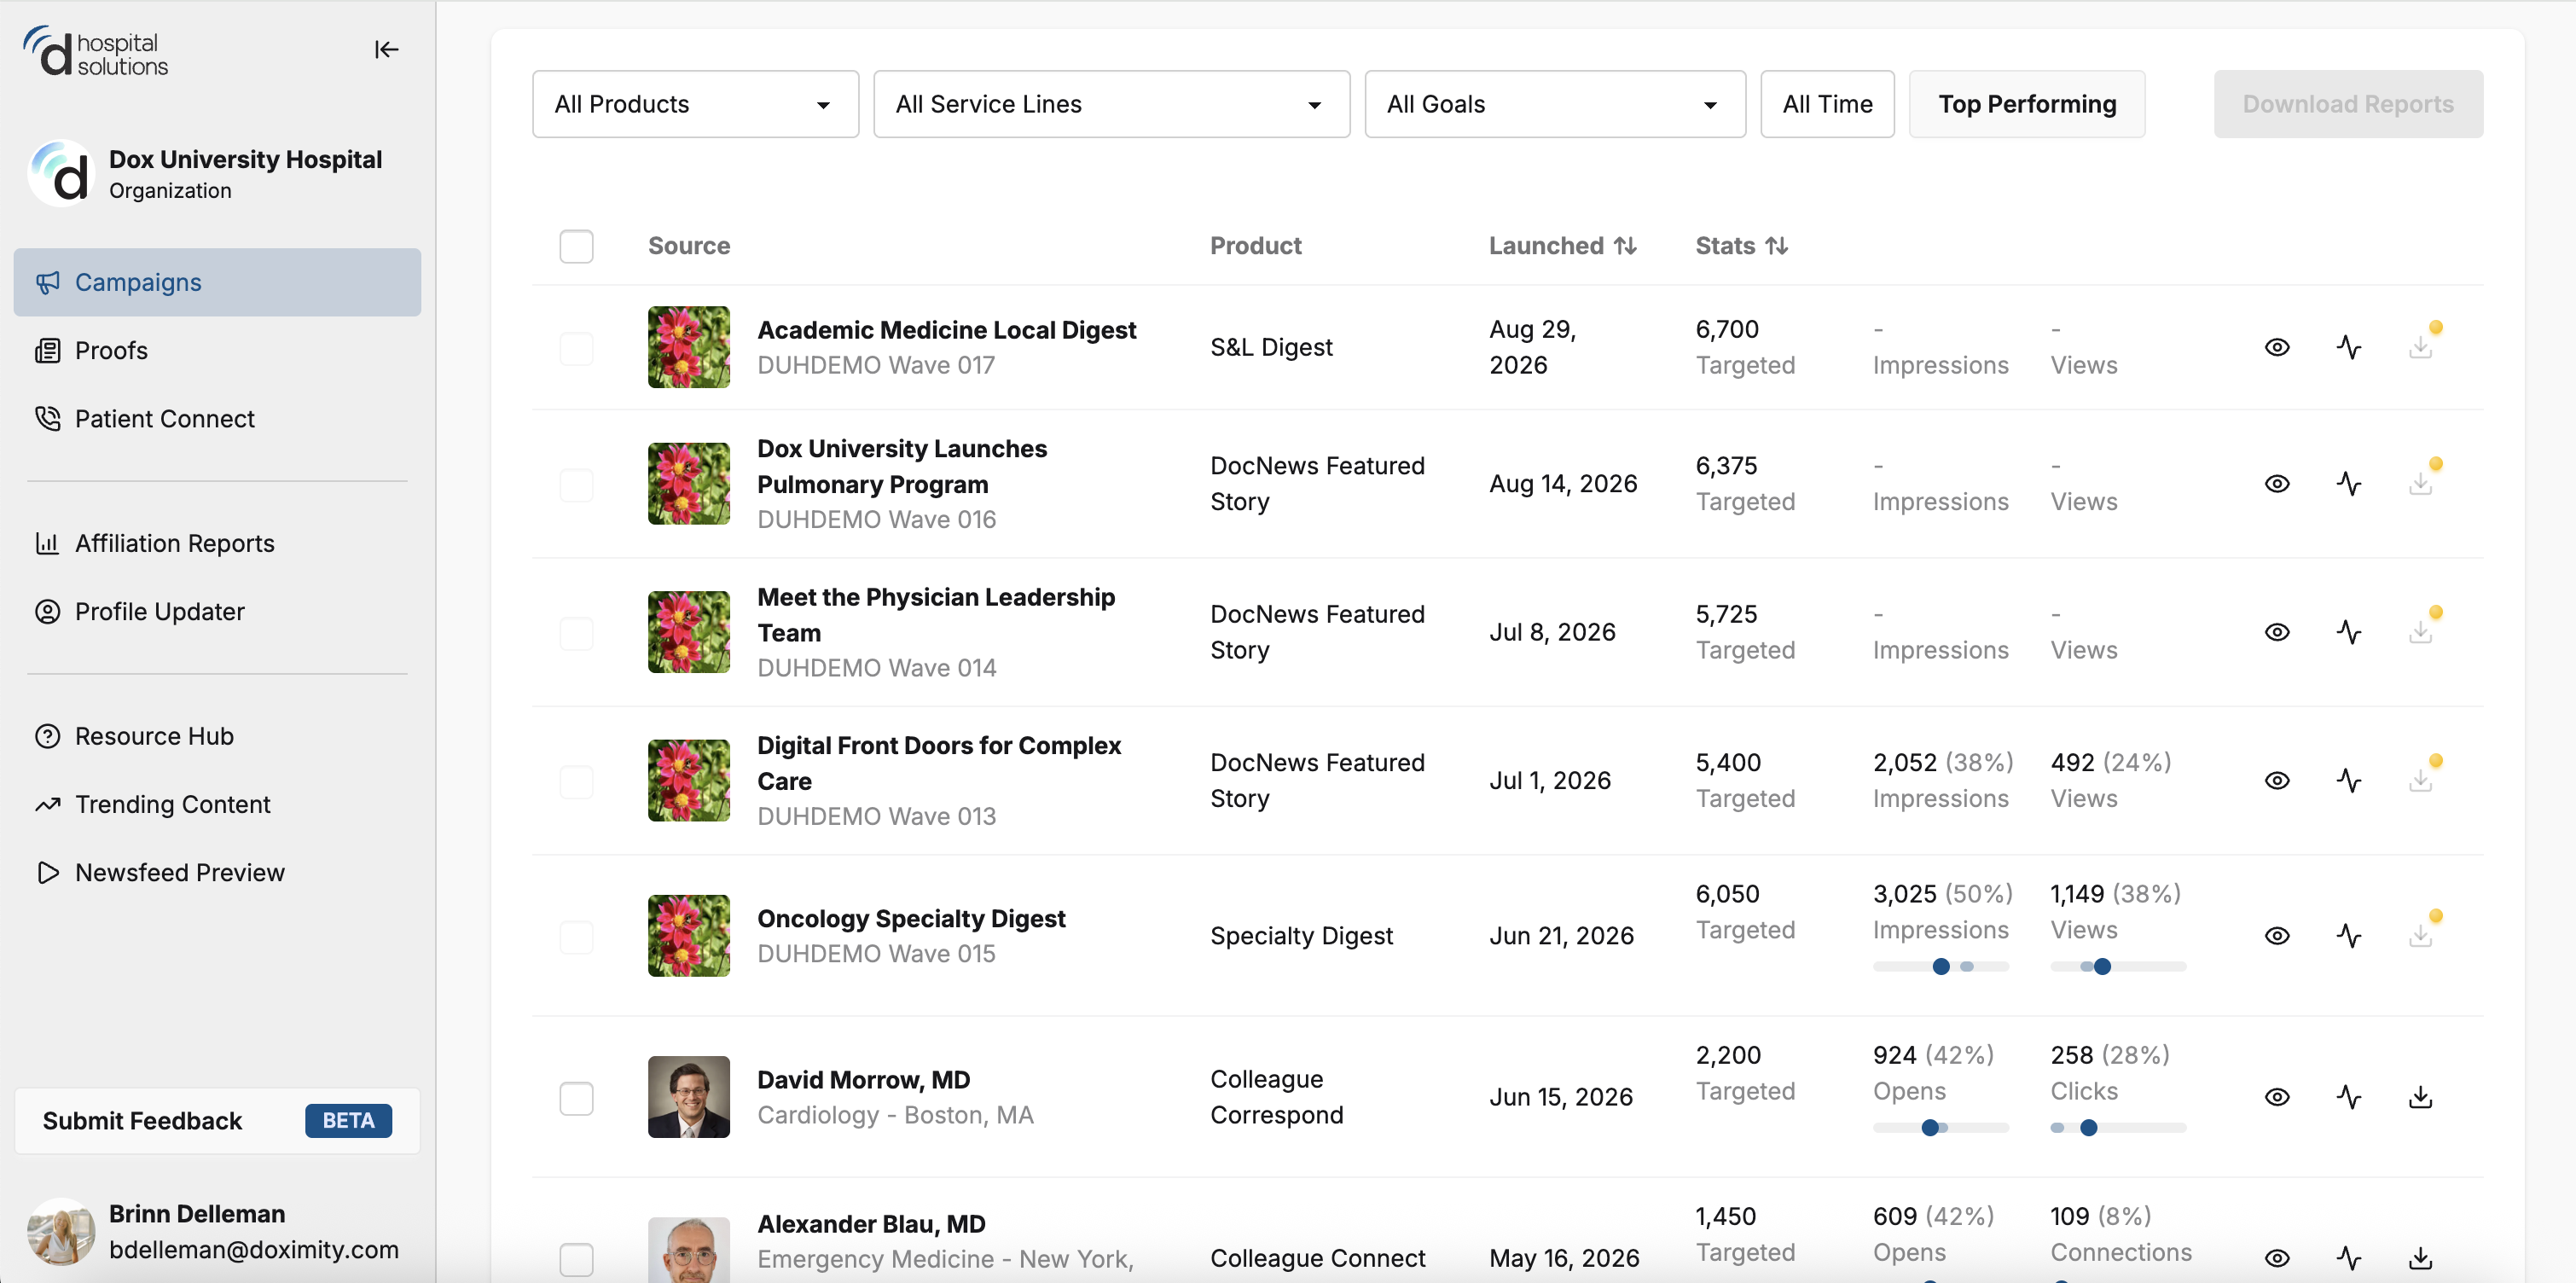Click Dox University Hospital organization switcher
2576x1283 pixels.
coord(206,174)
